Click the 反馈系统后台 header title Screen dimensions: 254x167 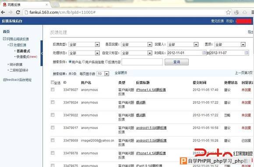click(x=12, y=21)
